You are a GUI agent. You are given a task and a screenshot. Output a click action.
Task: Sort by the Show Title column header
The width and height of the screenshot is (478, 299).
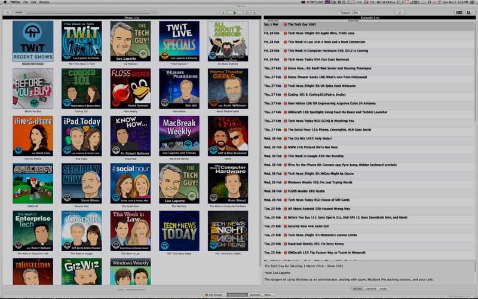point(354,20)
